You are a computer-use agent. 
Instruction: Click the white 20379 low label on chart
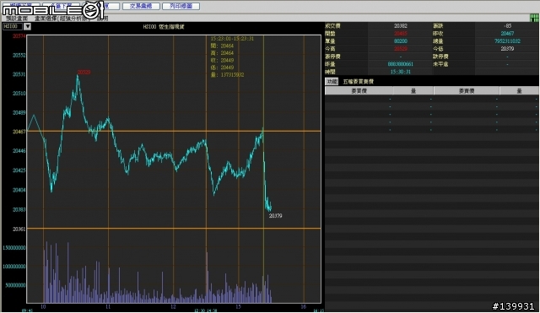(x=276, y=216)
